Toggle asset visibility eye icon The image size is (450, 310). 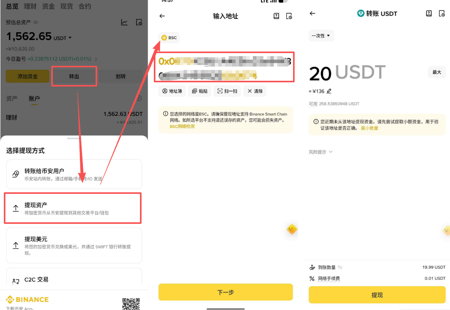tap(36, 22)
